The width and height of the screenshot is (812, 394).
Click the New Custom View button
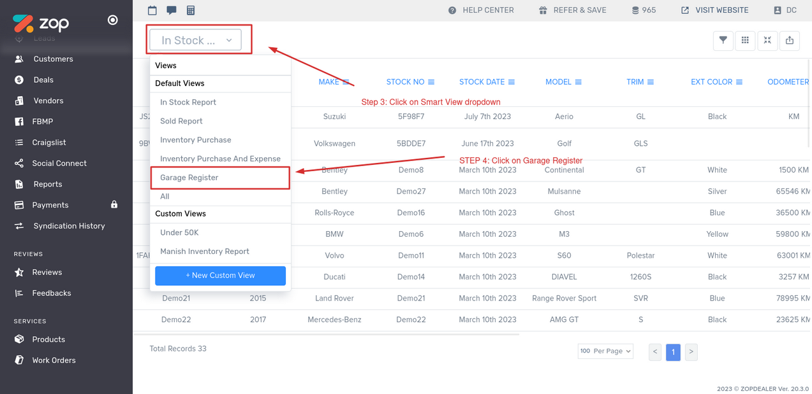[220, 276]
